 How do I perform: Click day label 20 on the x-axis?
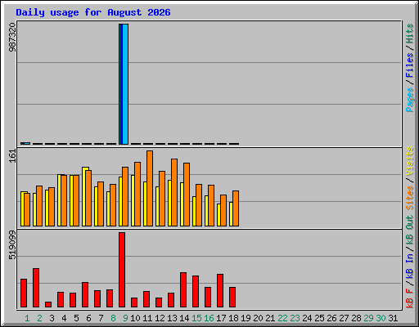tap(258, 318)
